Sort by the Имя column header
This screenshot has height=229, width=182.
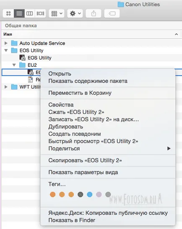8,34
